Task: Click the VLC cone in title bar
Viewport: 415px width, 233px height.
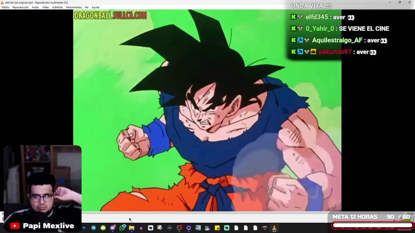Action: [2, 2]
